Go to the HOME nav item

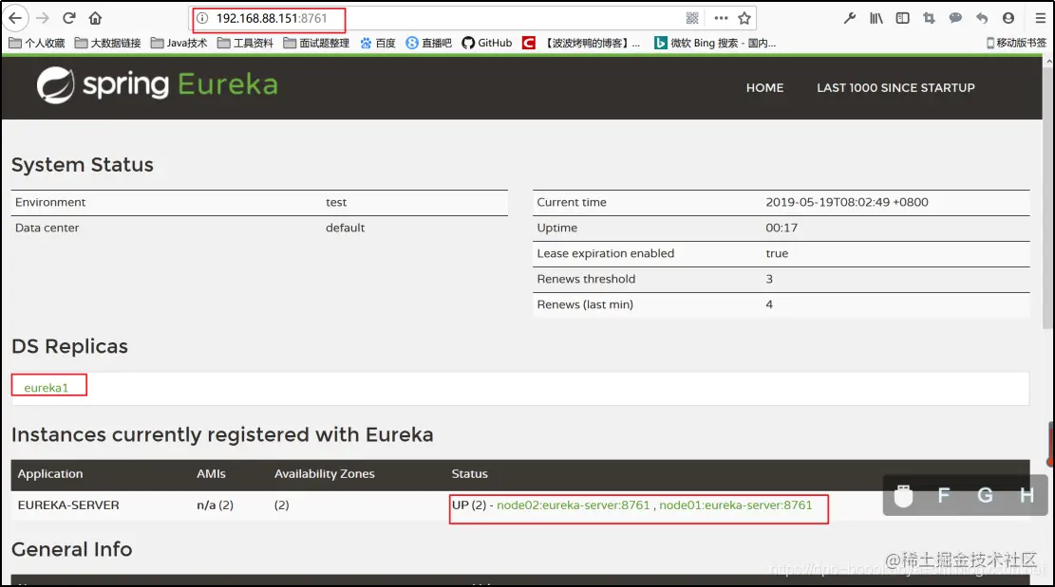(765, 88)
